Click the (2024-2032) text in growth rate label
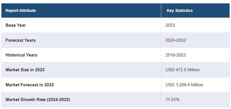 [x=58, y=100]
